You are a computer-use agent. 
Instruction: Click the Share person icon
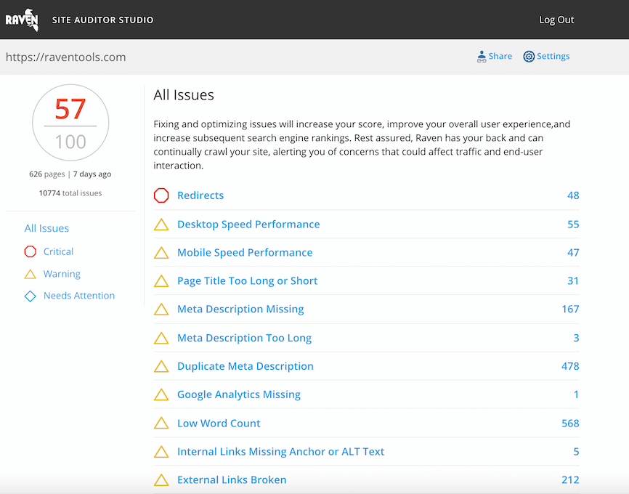click(x=481, y=56)
